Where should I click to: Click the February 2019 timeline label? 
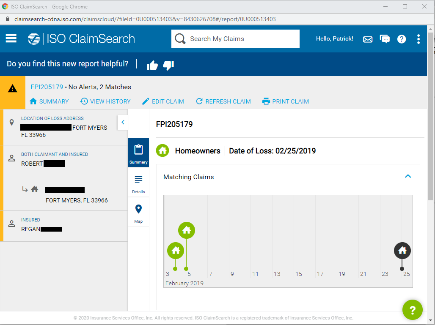[x=184, y=283]
